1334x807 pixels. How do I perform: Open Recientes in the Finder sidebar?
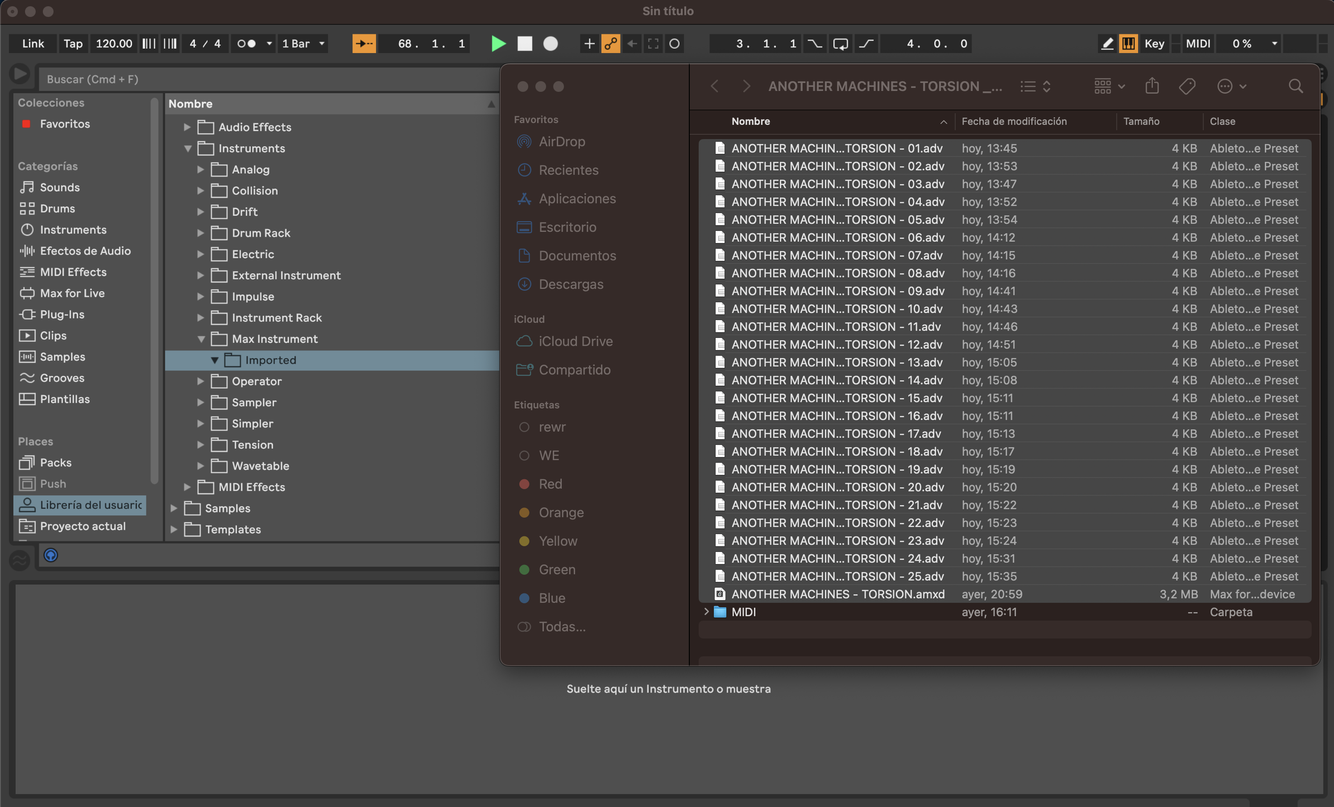568,170
